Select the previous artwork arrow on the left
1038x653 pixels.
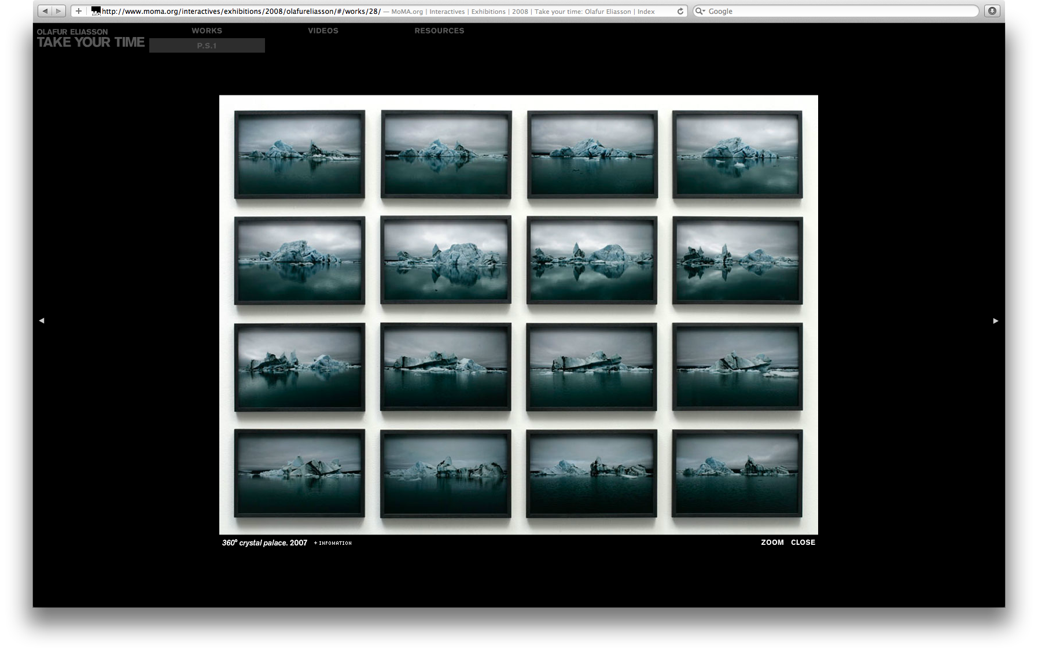click(42, 320)
